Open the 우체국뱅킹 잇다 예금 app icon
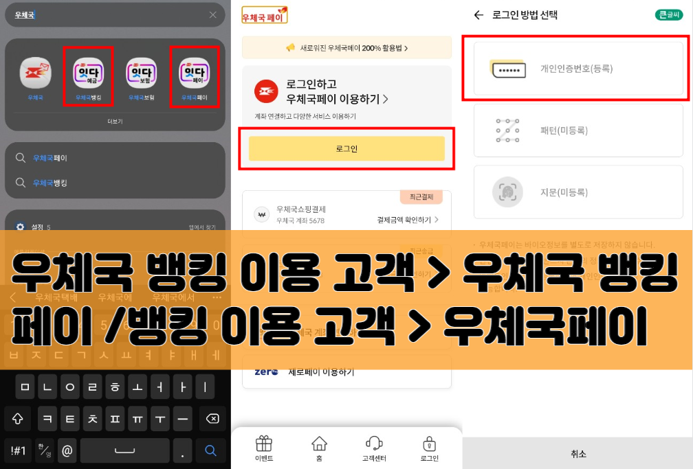The image size is (693, 469). [x=89, y=72]
